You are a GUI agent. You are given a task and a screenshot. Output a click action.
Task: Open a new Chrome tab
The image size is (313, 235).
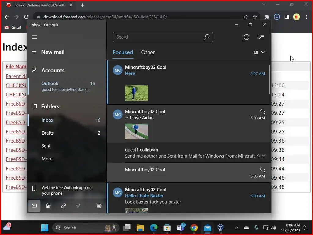pyautogui.click(x=83, y=6)
